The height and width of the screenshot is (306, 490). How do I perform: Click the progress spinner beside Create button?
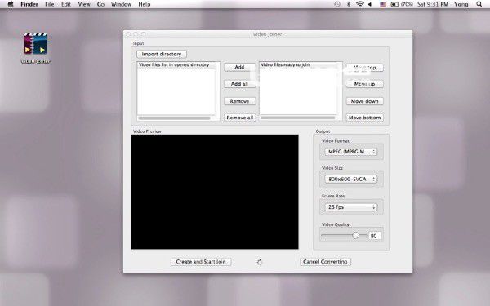260,262
